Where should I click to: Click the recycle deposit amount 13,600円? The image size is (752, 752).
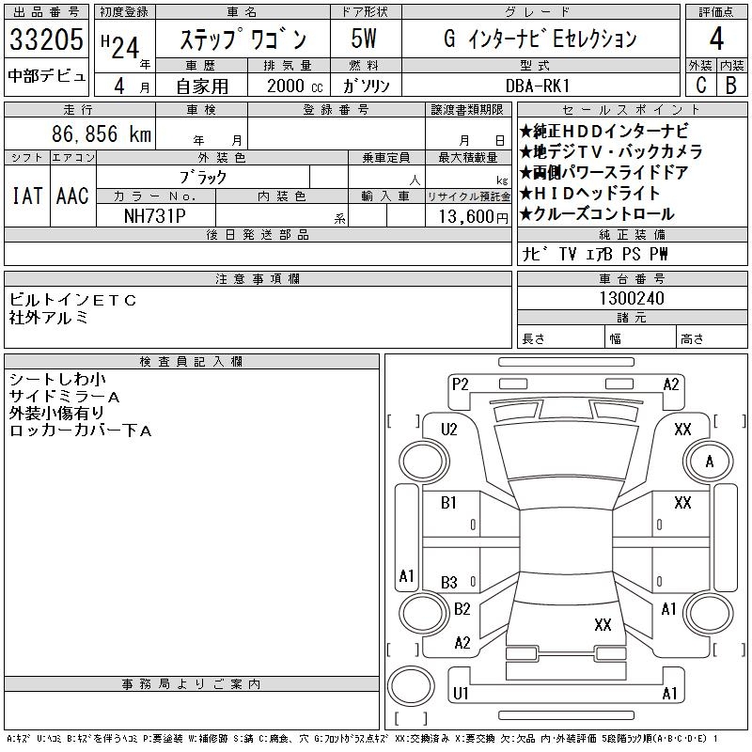[x=468, y=215]
